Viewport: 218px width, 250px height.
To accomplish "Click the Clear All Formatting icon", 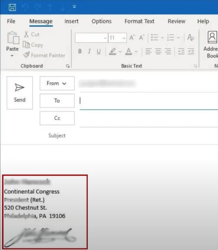I will click(x=191, y=38).
